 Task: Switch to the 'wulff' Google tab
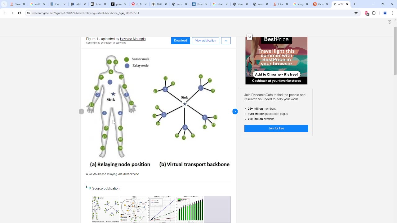[38, 4]
